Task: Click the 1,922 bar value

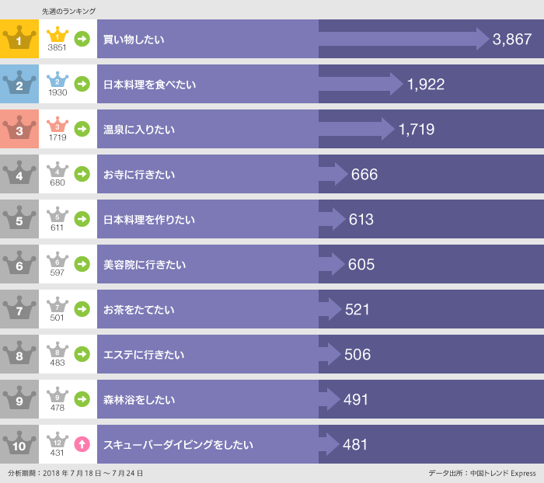Action: [426, 85]
